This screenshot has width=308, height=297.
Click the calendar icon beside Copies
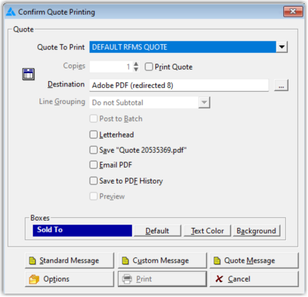click(28, 74)
